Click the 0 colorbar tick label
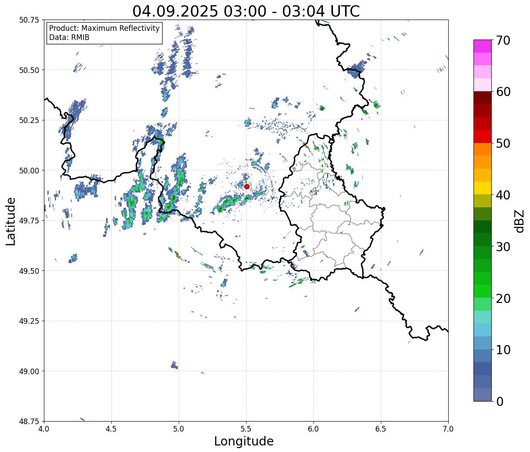The width and height of the screenshot is (530, 452). (x=499, y=402)
